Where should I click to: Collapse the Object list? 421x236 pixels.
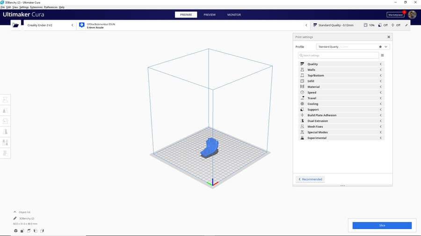[x=15, y=212]
